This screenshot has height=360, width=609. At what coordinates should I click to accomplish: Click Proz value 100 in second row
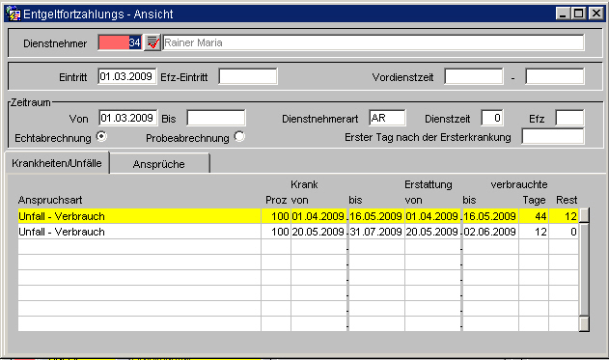[x=276, y=232]
